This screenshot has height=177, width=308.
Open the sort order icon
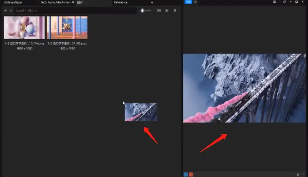coord(175,11)
